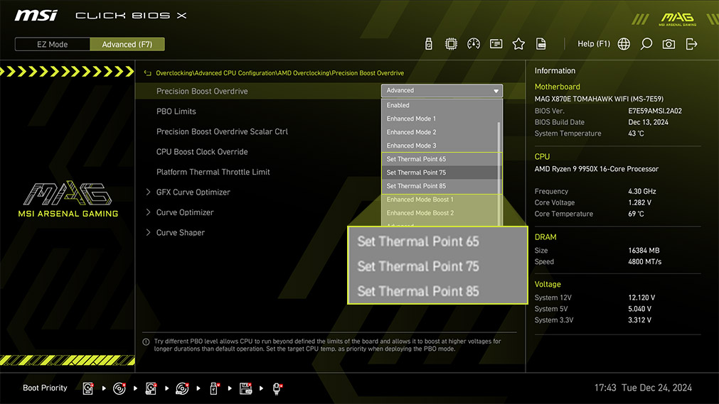Image resolution: width=719 pixels, height=404 pixels.
Task: Take a screenshot with the camera icon
Action: [x=669, y=44]
